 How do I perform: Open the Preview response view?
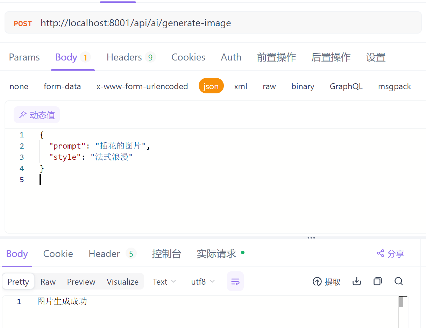[81, 281]
